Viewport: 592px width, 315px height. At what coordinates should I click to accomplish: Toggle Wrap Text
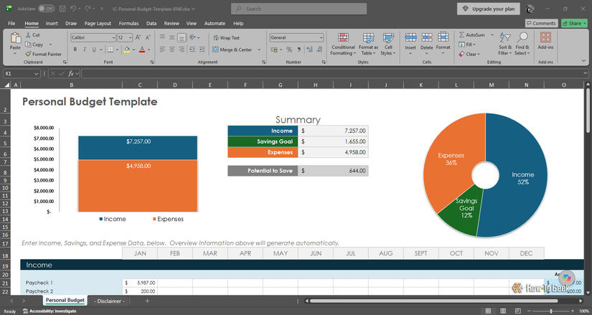(x=226, y=38)
